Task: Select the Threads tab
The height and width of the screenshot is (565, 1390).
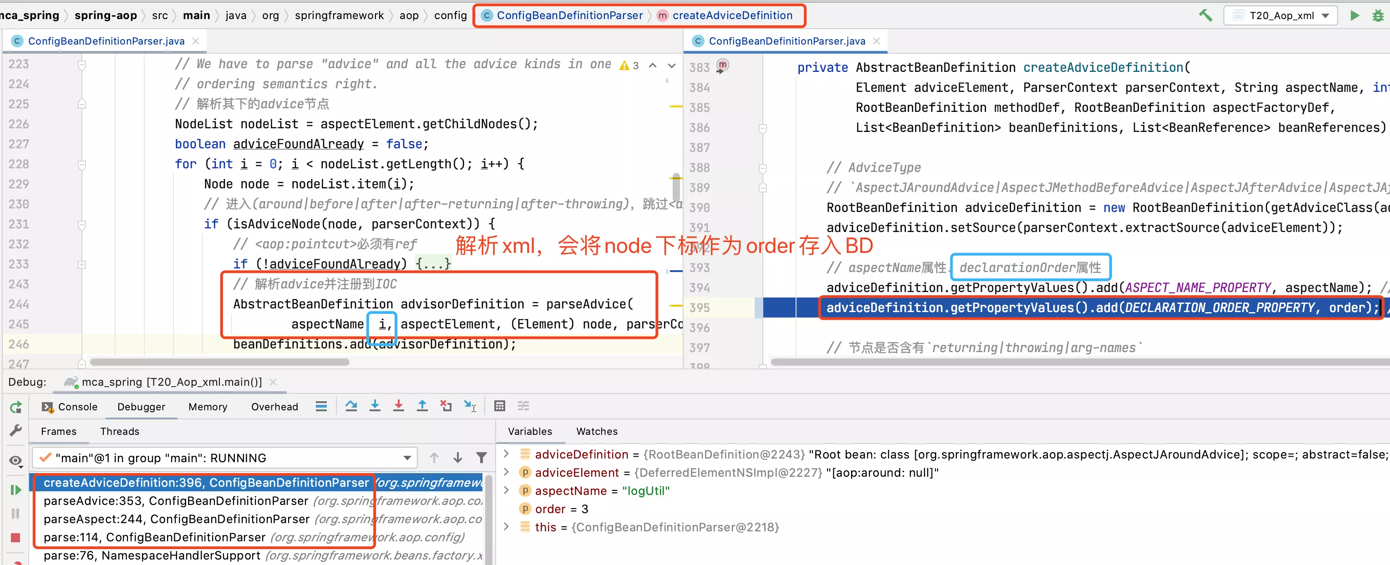Action: click(120, 431)
